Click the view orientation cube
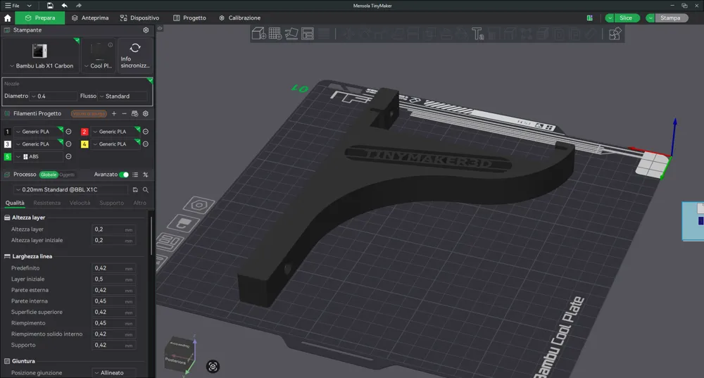Screen dimensions: 704x378 [x=180, y=355]
